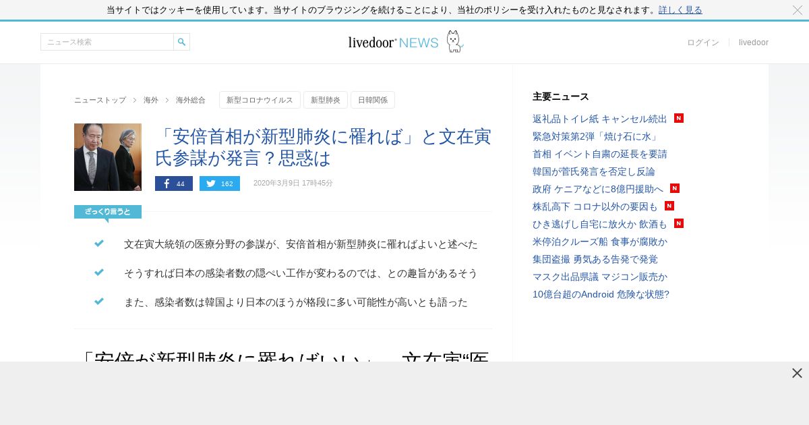Click the search magnifier icon
The image size is (809, 425).
coord(181,42)
